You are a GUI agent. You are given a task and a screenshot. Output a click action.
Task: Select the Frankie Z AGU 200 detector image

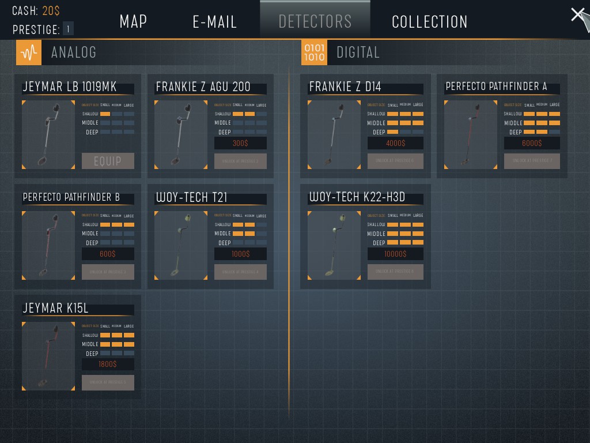(181, 135)
